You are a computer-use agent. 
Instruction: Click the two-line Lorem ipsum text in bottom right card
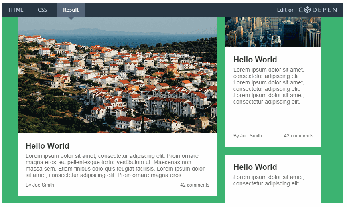[269, 180]
